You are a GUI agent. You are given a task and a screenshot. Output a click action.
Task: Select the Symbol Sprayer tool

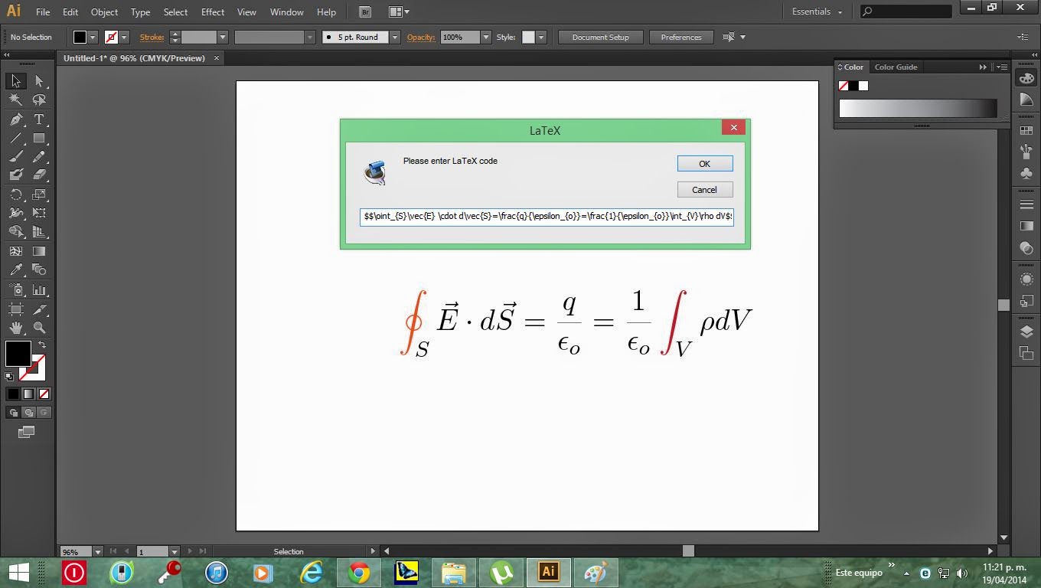click(x=15, y=290)
